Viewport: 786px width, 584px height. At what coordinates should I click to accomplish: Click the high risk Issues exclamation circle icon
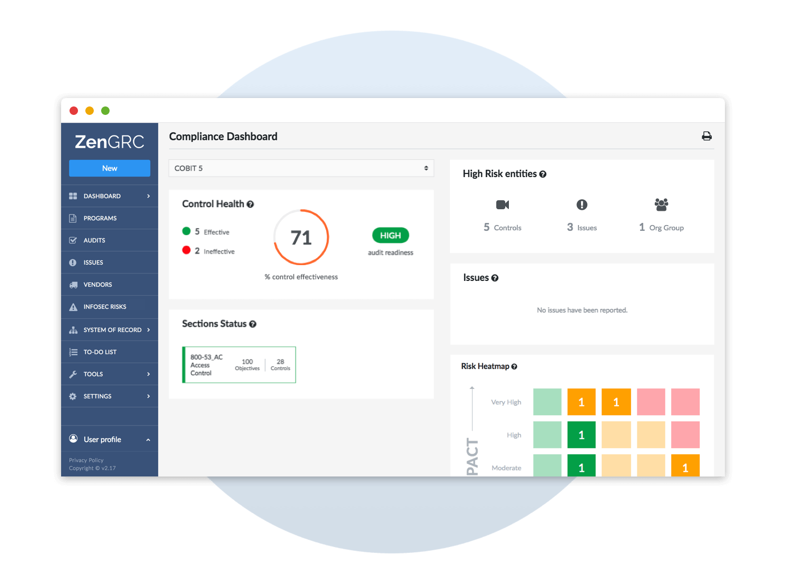[582, 205]
